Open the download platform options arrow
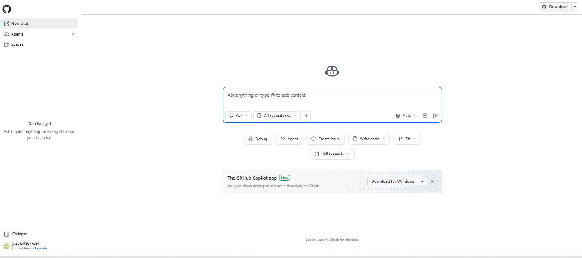Screen dimensions: 582x258 tap(423, 181)
